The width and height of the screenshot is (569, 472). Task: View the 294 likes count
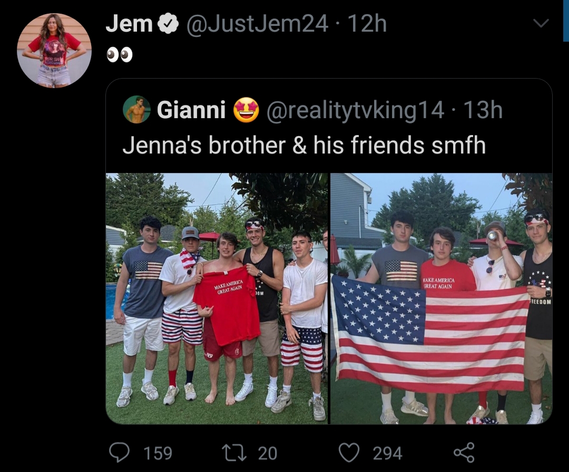click(x=388, y=453)
